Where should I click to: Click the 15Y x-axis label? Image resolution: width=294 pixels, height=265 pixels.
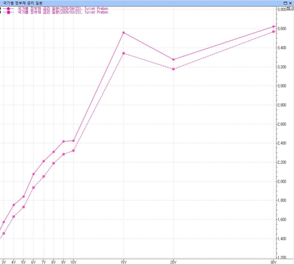point(123,262)
